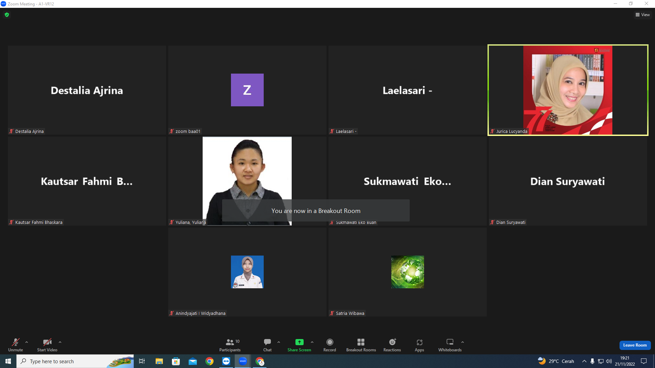Viewport: 655px width, 368px height.
Task: Open the clock and calendar flyout
Action: pos(625,361)
